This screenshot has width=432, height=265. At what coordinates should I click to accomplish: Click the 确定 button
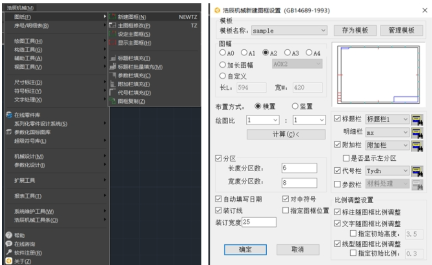coord(245,250)
